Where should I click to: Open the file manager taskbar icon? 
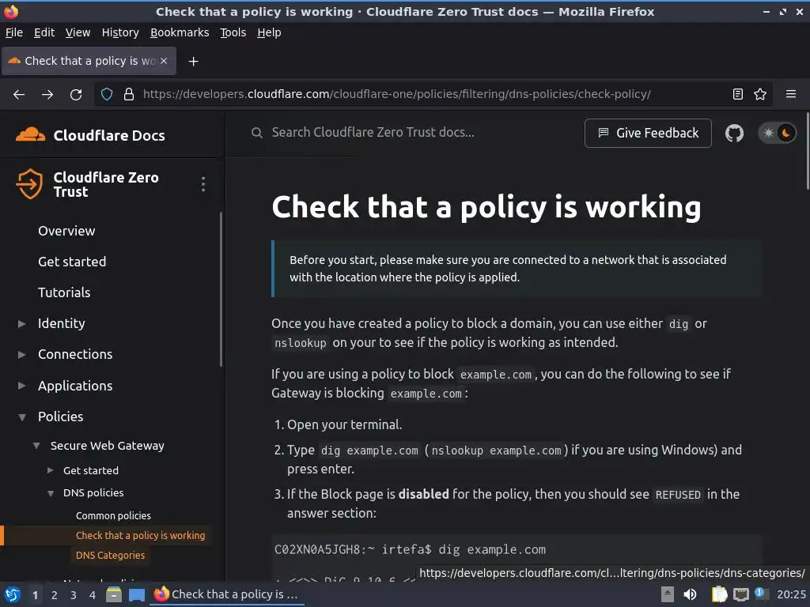[x=114, y=594]
